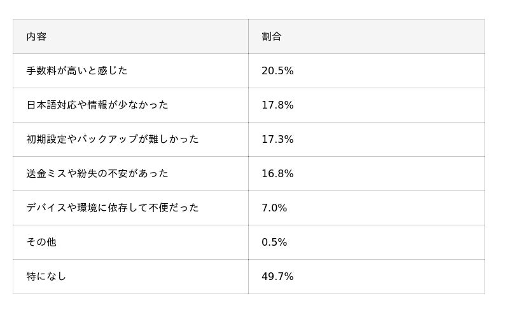Click the 割合 column header
The height and width of the screenshot is (313, 509).
click(272, 37)
